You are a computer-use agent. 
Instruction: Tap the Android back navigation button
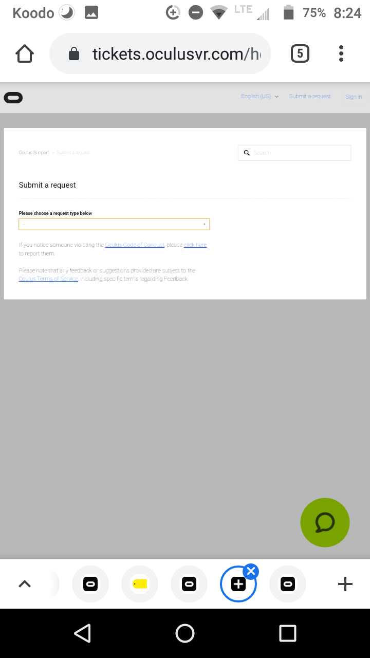(82, 633)
